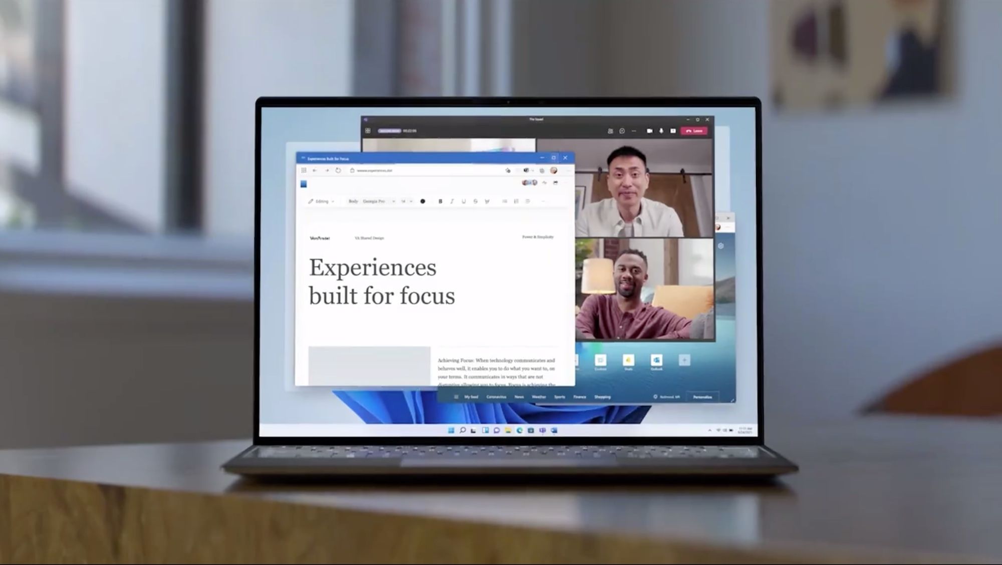Screen dimensions: 1002x565
Task: Click the Leave meeting button
Action: tap(694, 131)
